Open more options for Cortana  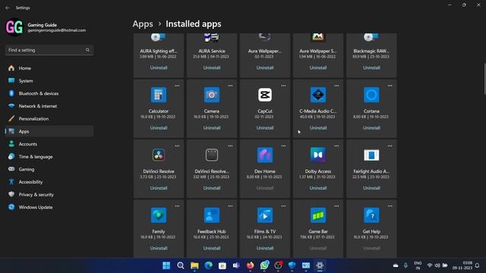coord(390,86)
